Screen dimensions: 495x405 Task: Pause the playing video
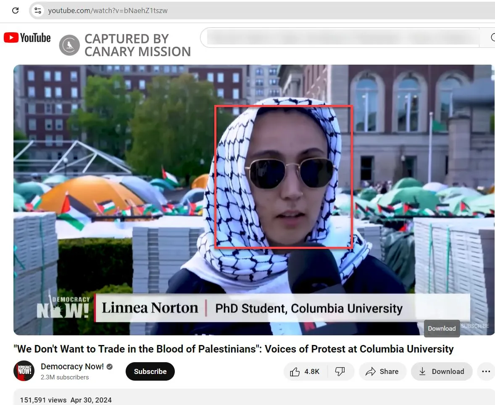tap(254, 199)
